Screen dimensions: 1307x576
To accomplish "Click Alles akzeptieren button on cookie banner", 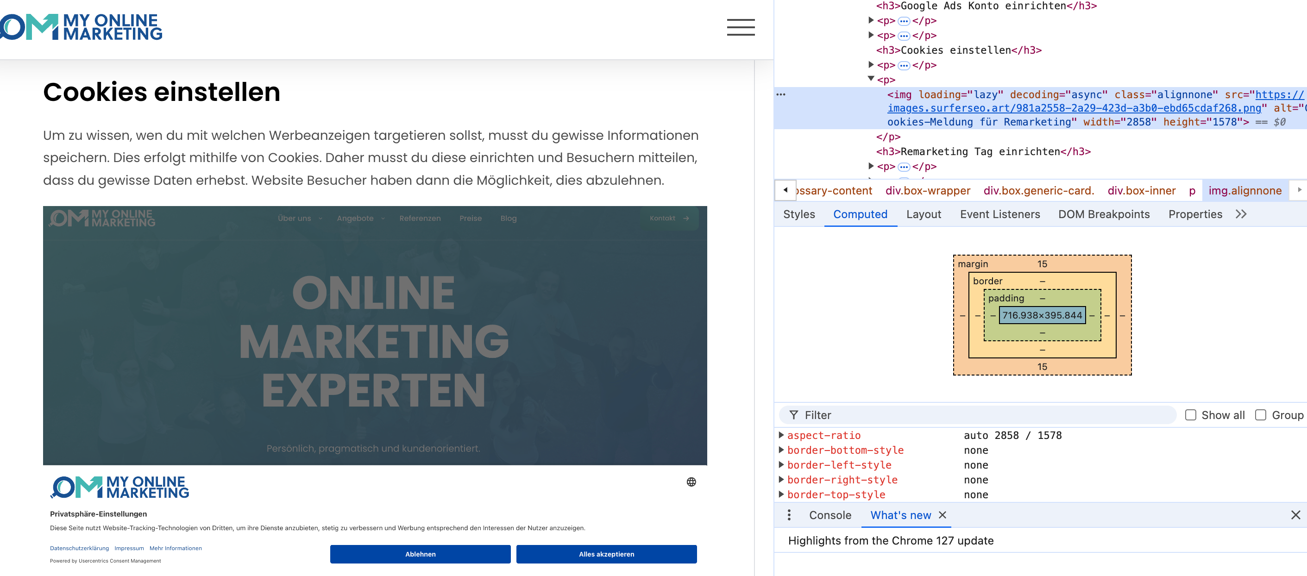I will point(606,553).
